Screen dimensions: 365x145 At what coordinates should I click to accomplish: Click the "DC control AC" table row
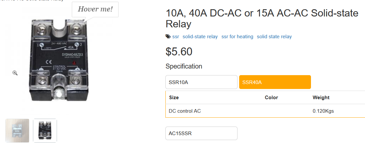click(265, 111)
